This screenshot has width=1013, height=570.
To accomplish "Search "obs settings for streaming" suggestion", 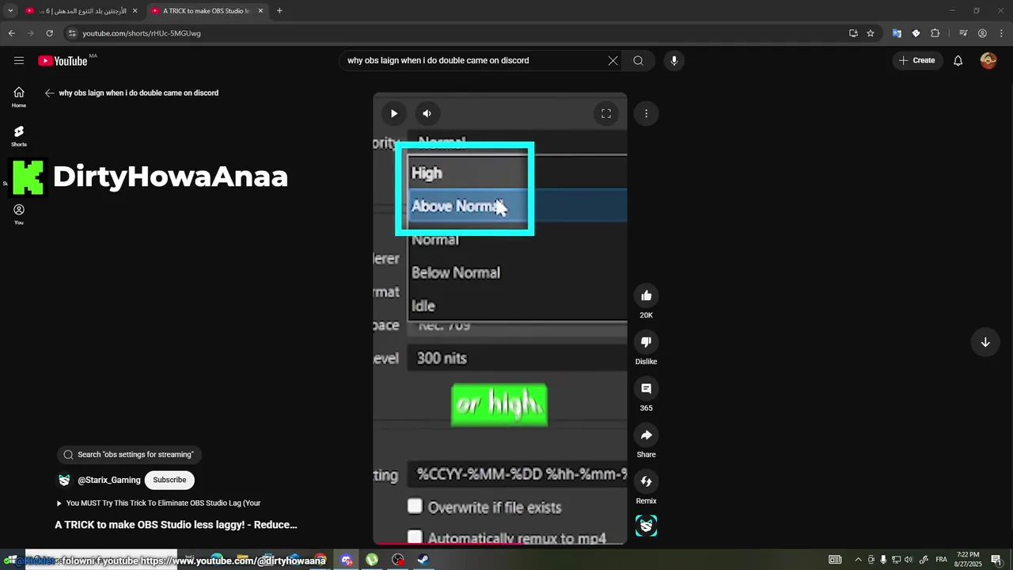I will tap(129, 454).
